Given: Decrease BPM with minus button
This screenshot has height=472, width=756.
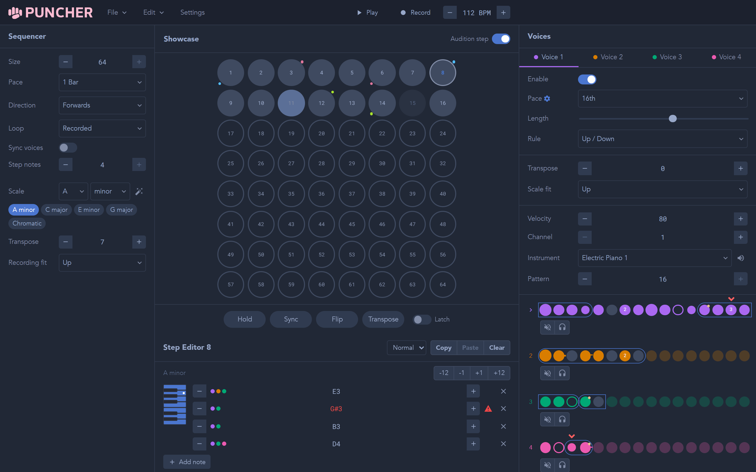Looking at the screenshot, I should tap(450, 13).
